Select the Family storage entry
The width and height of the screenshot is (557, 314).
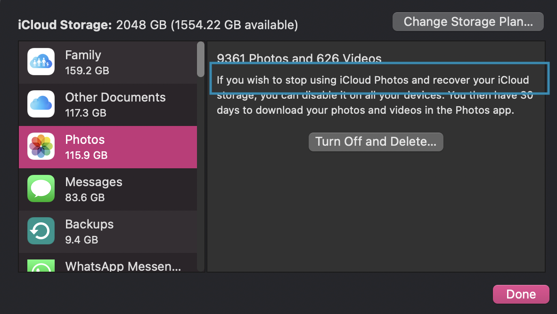click(108, 62)
